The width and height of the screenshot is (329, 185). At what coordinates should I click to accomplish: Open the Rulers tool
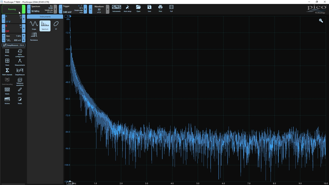[20, 91]
